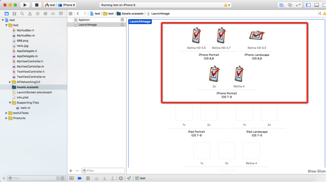331x182 pixels.
Task: Collapse the Supporting Files group
Action: (10, 103)
